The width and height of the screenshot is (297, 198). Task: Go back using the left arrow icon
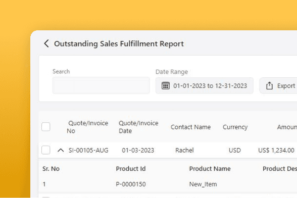click(x=46, y=43)
